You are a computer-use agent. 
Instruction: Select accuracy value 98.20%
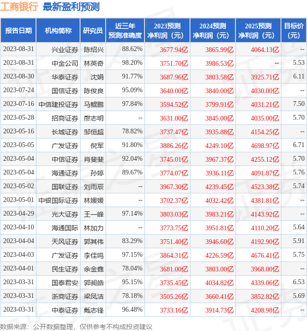tap(132, 63)
